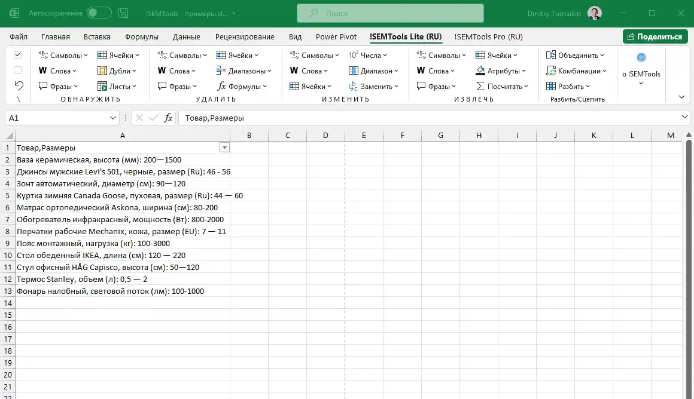Click the undo arrow icon in ribbon
Screen dimensions: 694x399
[x=19, y=85]
